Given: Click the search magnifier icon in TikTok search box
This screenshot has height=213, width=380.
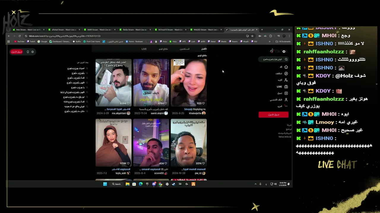Looking at the screenshot, I should [x=286, y=59].
